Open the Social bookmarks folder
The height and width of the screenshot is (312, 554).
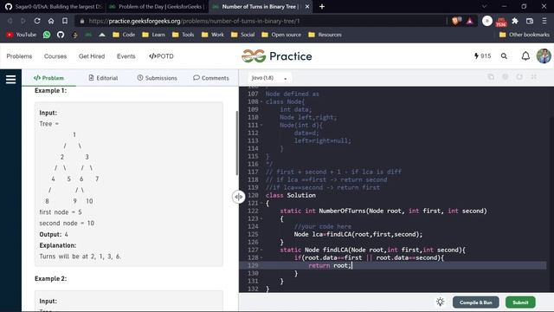click(x=242, y=35)
